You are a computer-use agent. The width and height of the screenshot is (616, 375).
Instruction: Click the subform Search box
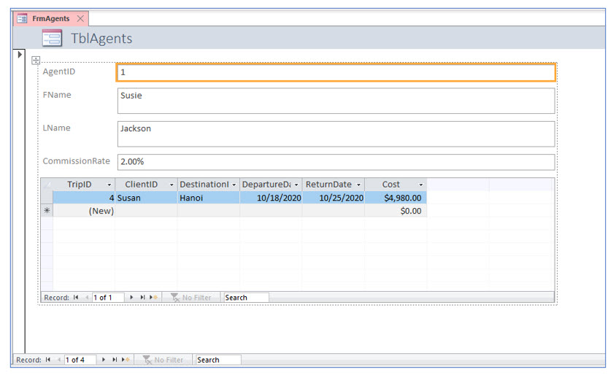pos(246,297)
